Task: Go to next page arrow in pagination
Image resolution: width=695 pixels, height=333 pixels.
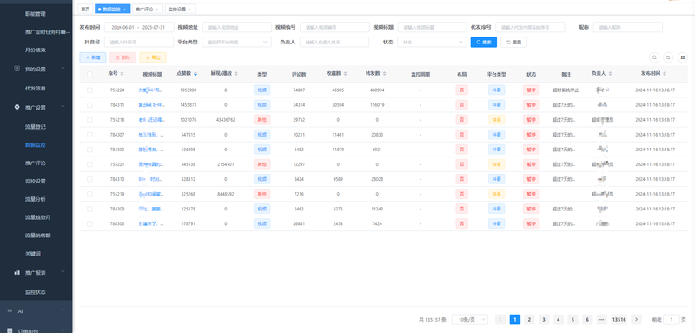Action: tap(636, 319)
